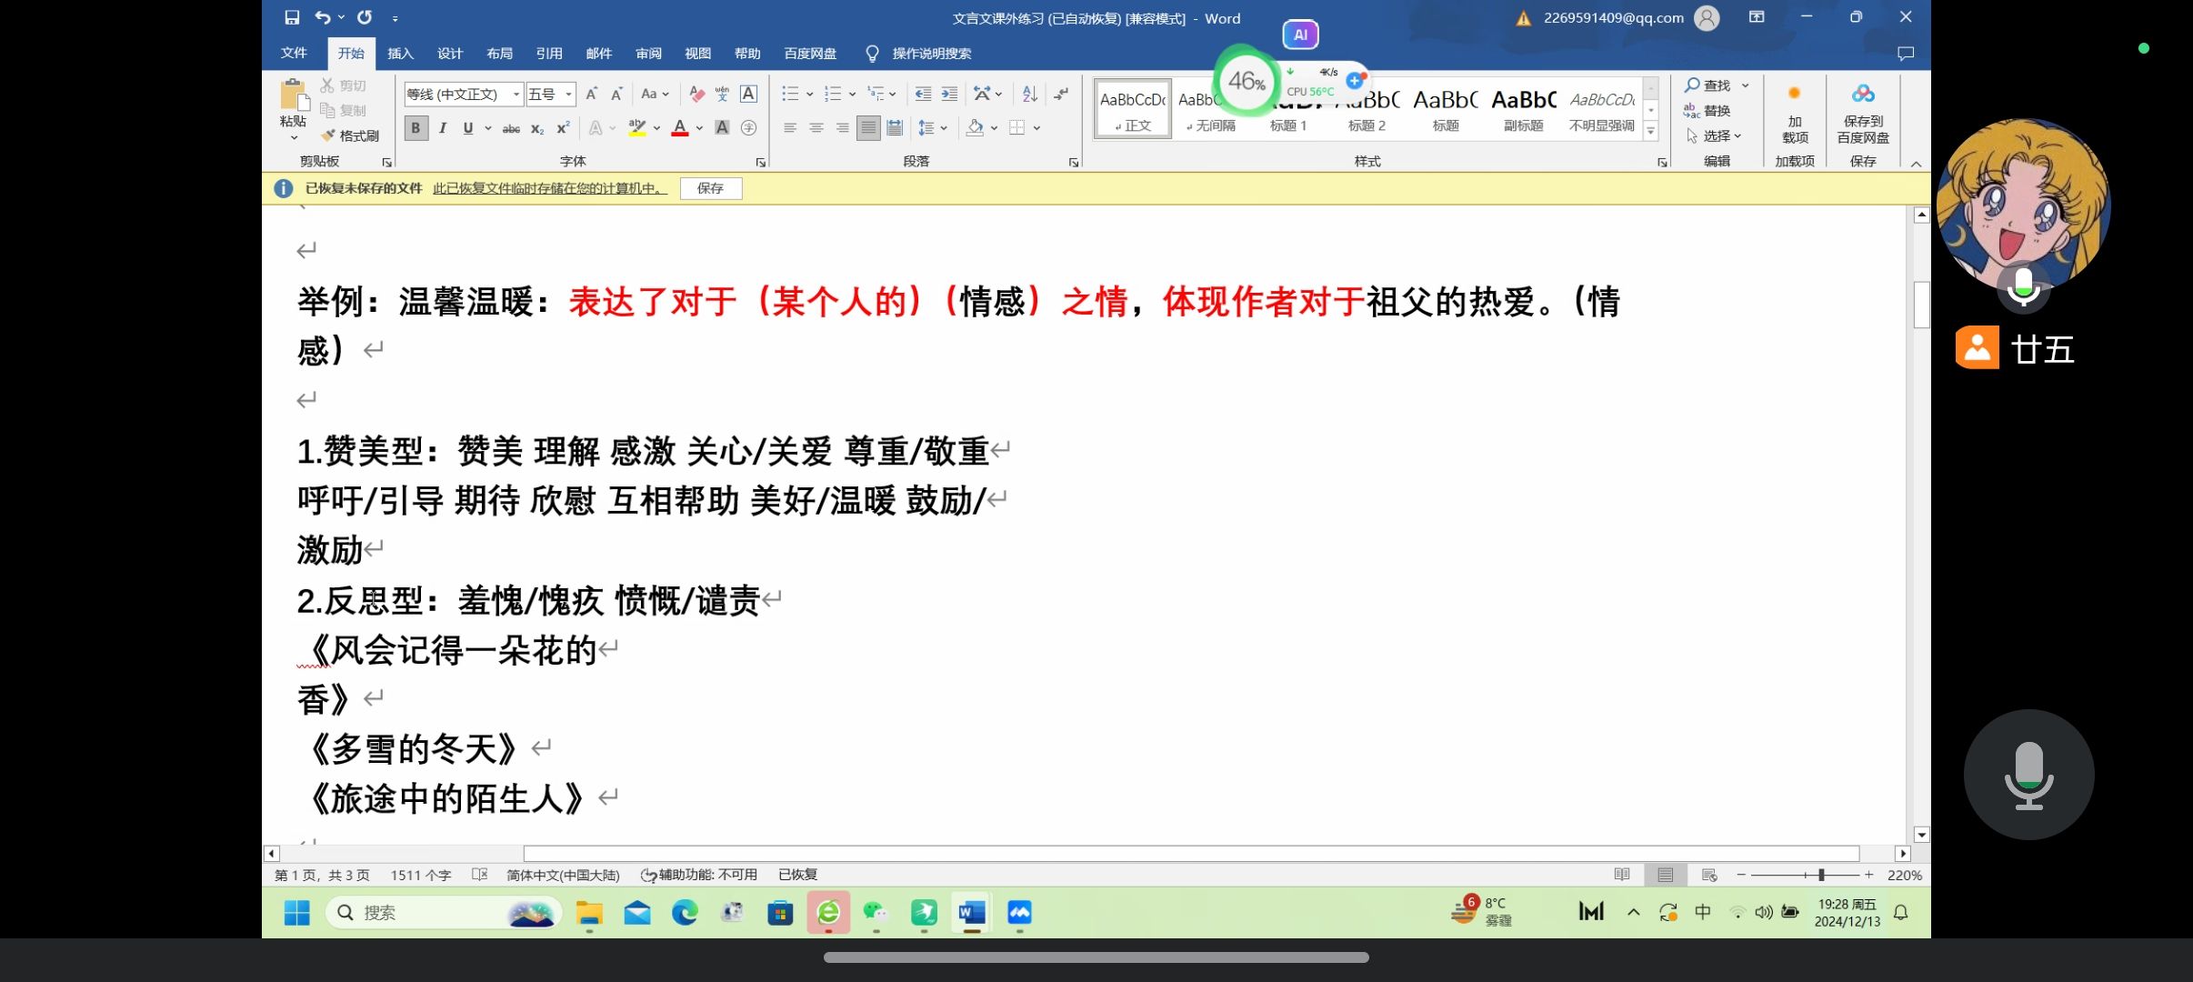Open the 审阅 ribbon tab

click(648, 54)
